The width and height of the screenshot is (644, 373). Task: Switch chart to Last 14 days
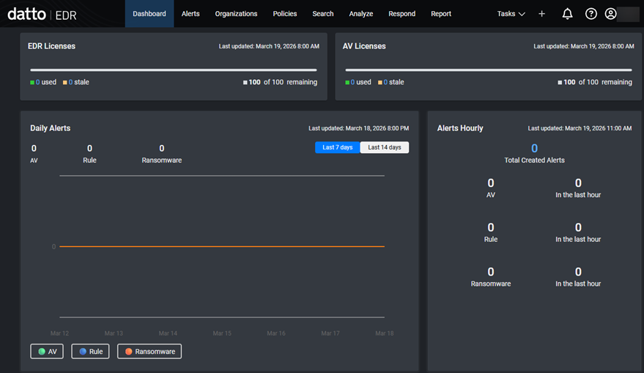tap(385, 147)
